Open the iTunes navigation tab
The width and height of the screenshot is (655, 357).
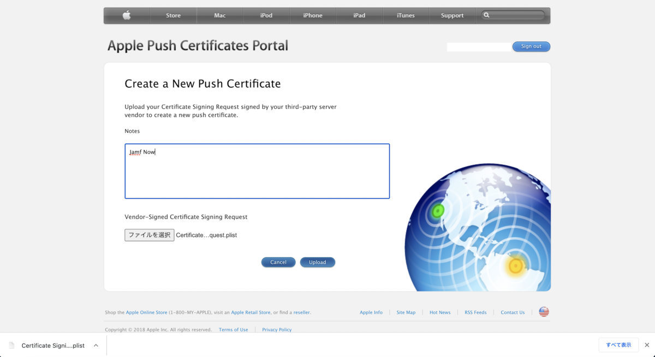point(406,15)
